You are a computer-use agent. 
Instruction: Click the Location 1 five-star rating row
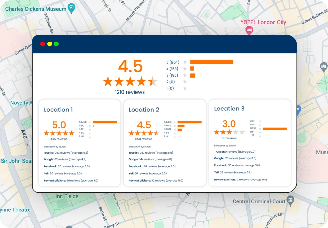pyautogui.click(x=59, y=133)
